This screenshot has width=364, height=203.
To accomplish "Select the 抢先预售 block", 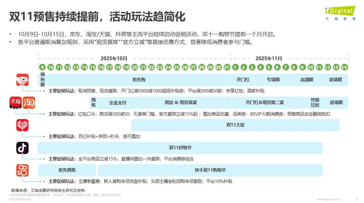I will pos(67,170).
